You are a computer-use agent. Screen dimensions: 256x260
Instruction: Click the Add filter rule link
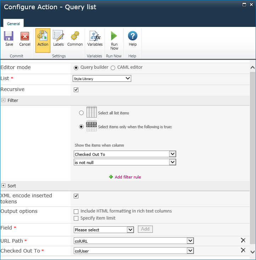(x=127, y=177)
